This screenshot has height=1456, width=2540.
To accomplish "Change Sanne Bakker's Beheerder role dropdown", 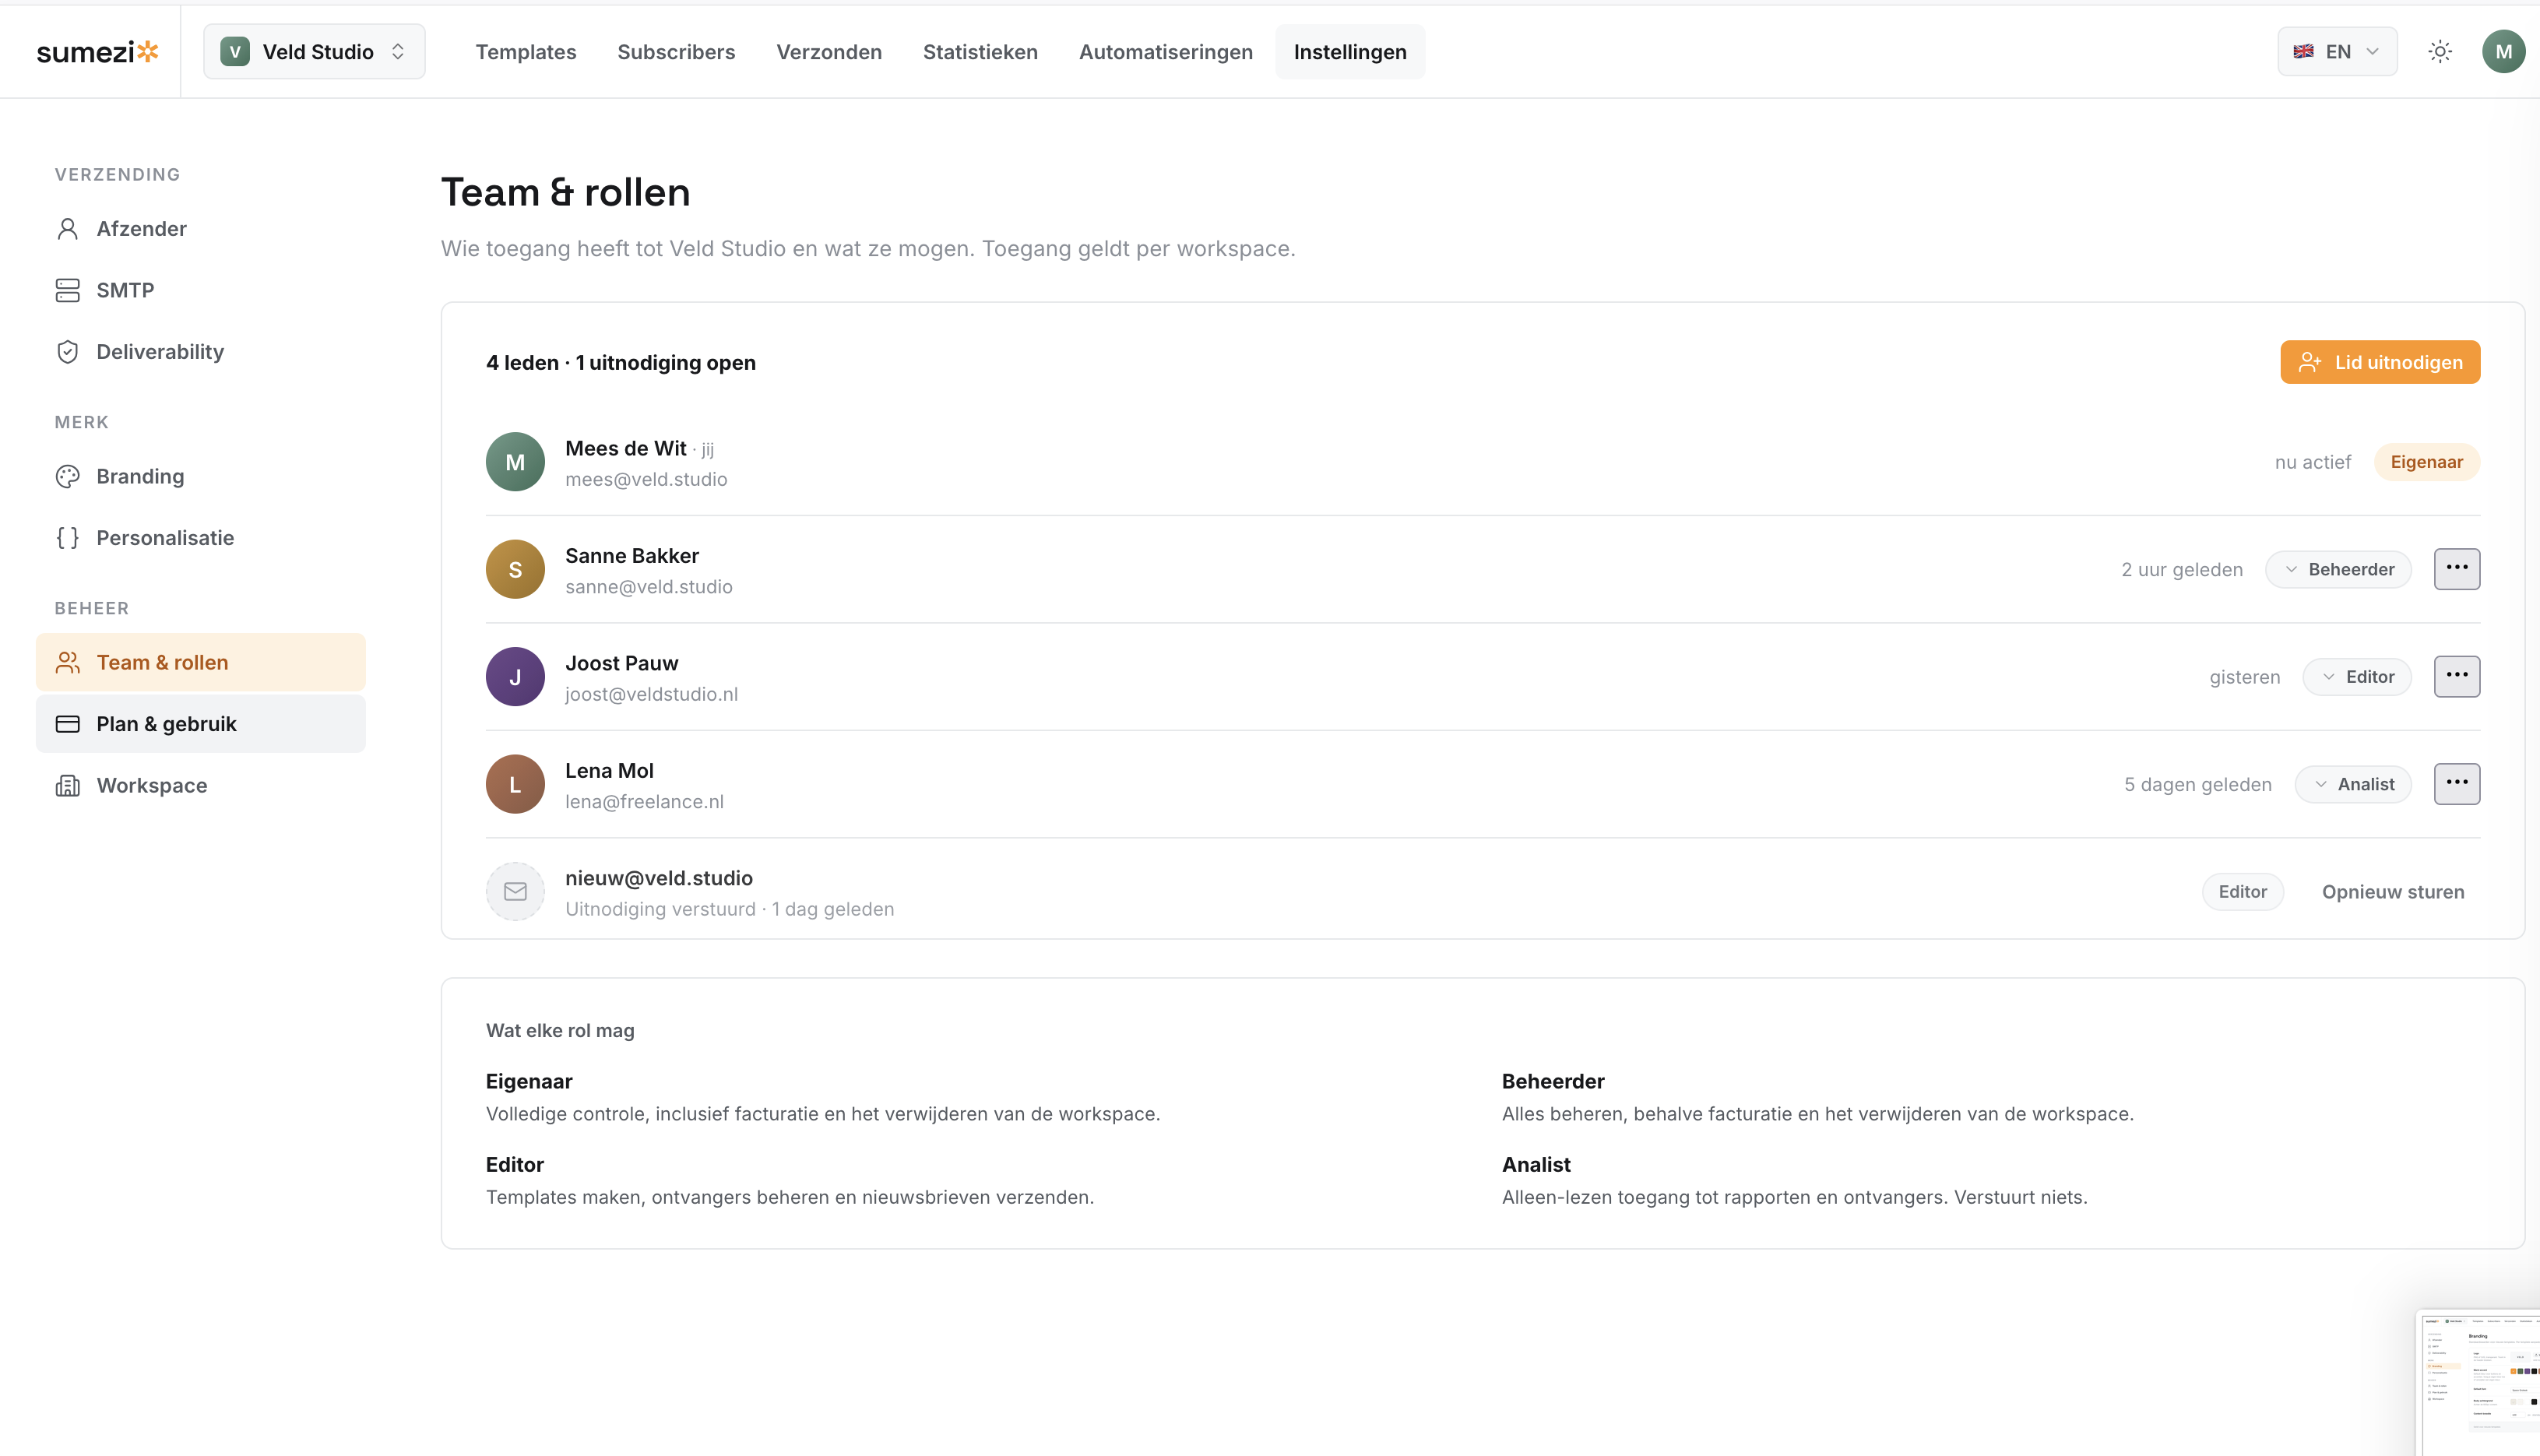I will click(2338, 569).
